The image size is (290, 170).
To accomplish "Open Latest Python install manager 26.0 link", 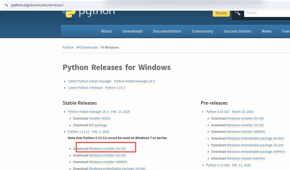I will 111,81.
